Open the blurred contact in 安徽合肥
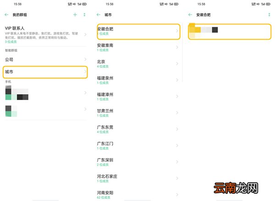Image resolution: width=275 pixels, height=201 pixels. [x=230, y=32]
